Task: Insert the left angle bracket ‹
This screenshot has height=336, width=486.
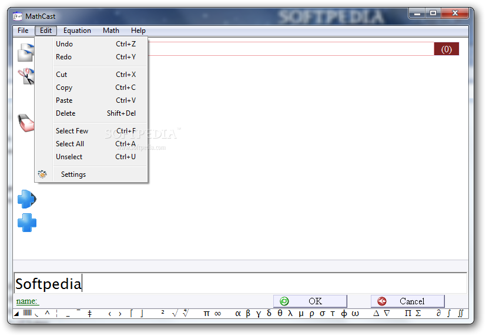Action: pos(110,314)
